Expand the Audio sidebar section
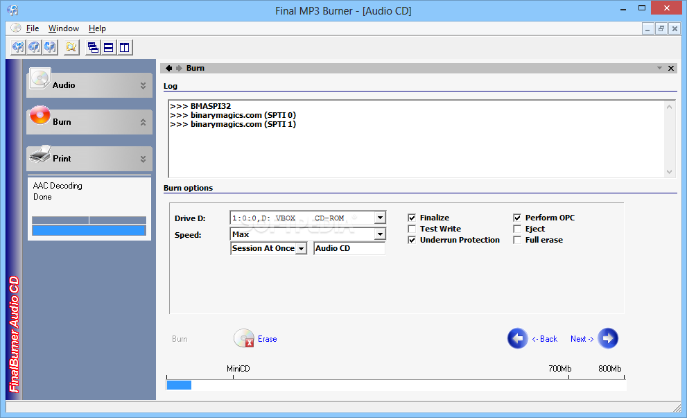Image resolution: width=687 pixels, height=418 pixels. (x=143, y=85)
